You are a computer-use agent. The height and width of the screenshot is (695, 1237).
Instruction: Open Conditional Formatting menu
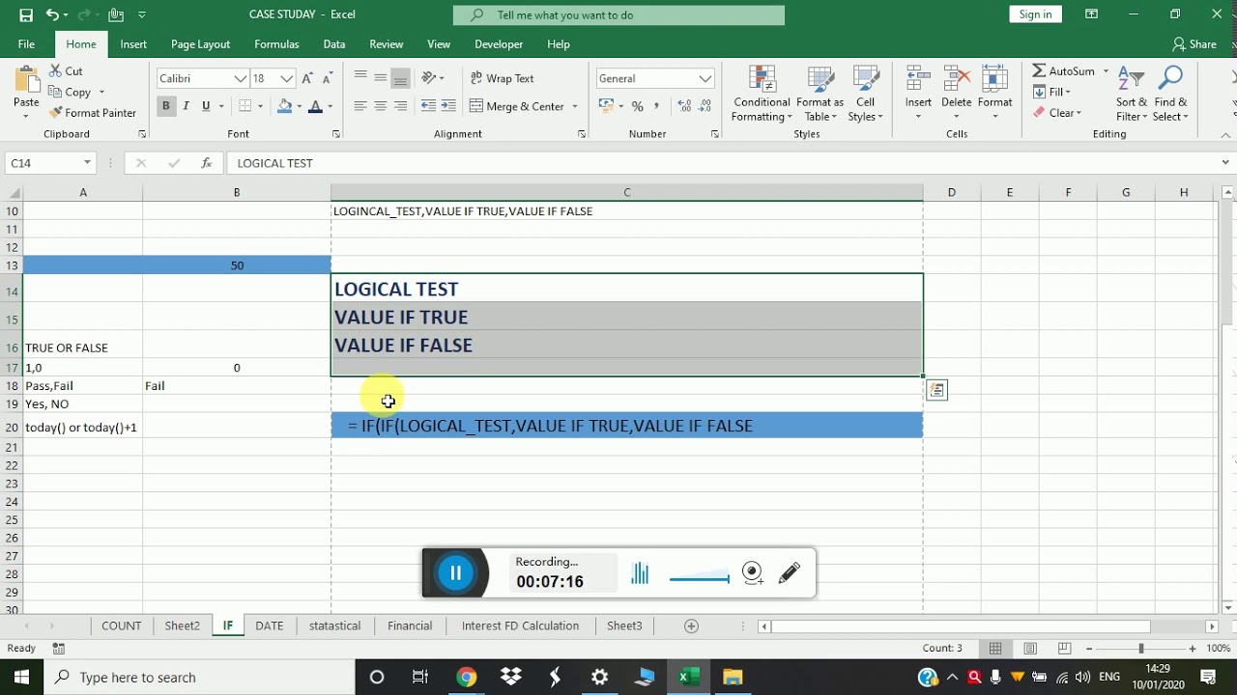tap(762, 95)
